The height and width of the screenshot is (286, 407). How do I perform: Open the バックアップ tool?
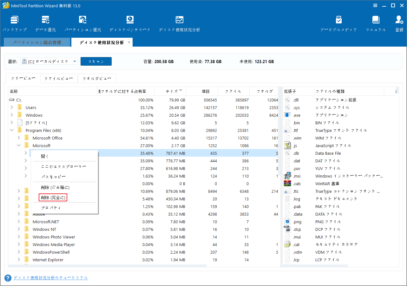pyautogui.click(x=15, y=23)
